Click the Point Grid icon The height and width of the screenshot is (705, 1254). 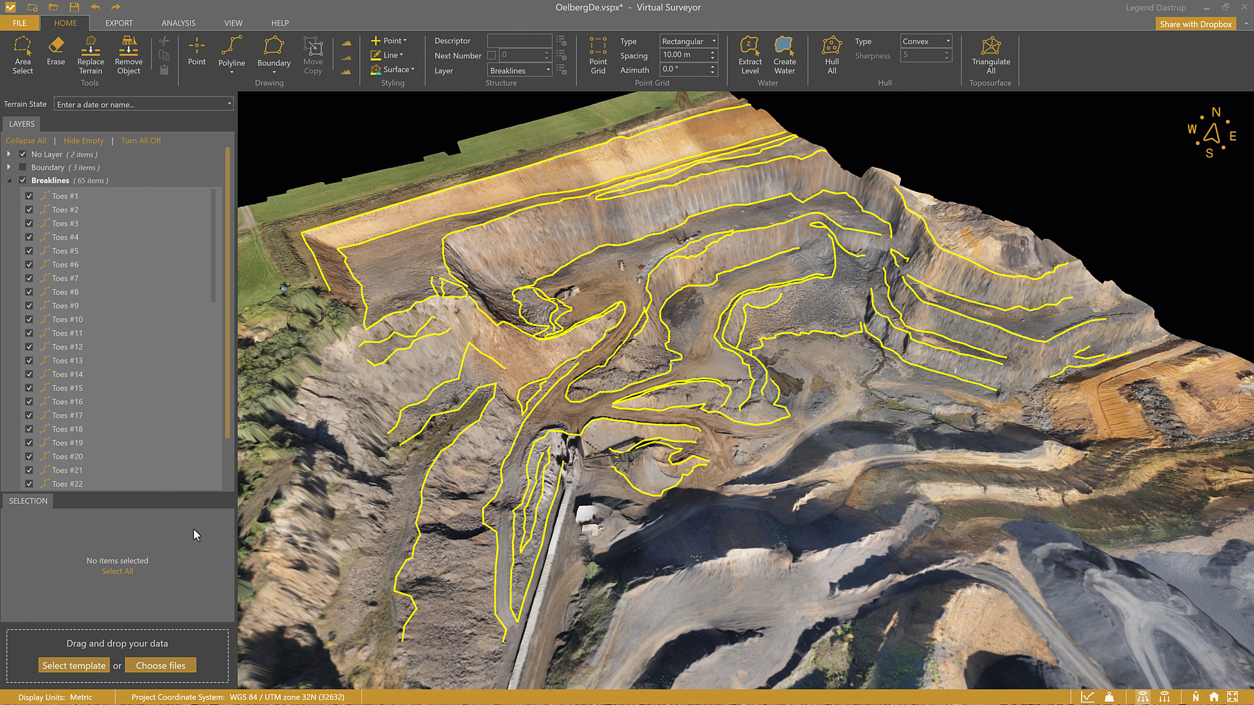(x=598, y=55)
